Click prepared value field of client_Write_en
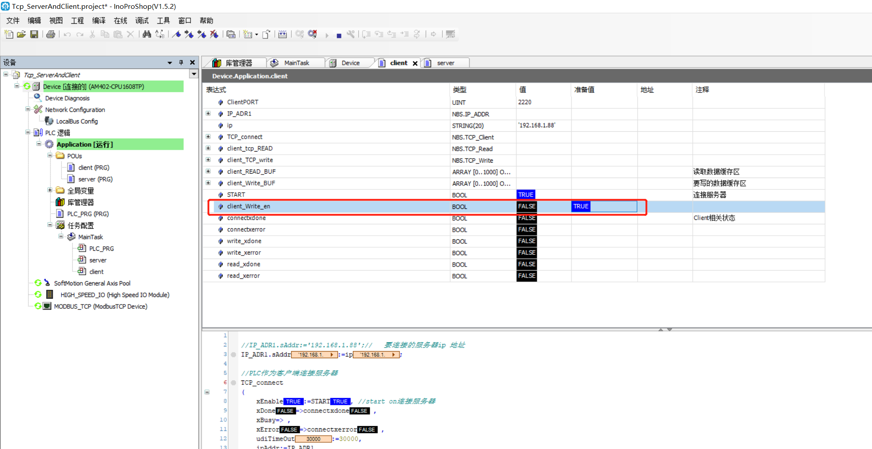Screen dimensions: 872x449 pyautogui.click(x=604, y=206)
